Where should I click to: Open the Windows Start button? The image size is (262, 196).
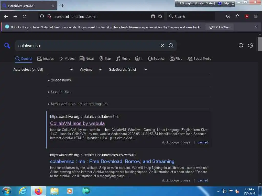point(7,191)
